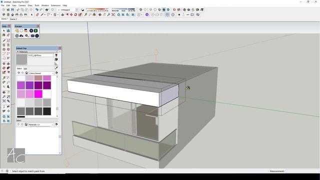Screen dimensions: 320x180
Task: Select the Orbit tool in left toolbar
Action: 4,92
